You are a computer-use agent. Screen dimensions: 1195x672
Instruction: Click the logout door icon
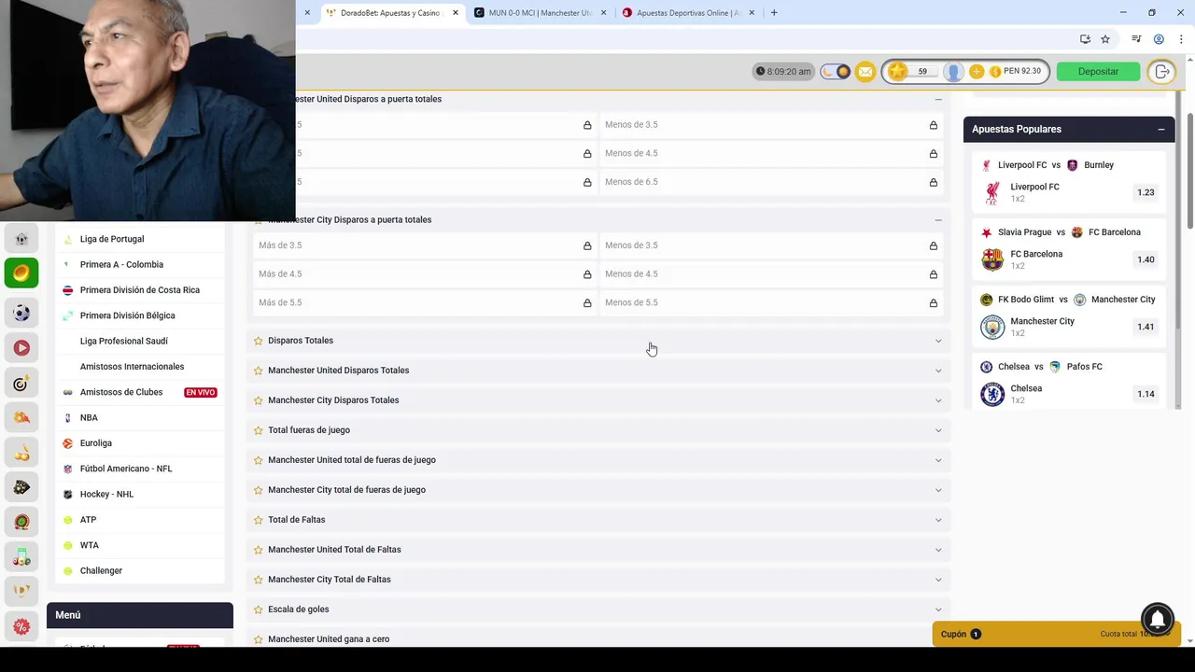coord(1162,72)
